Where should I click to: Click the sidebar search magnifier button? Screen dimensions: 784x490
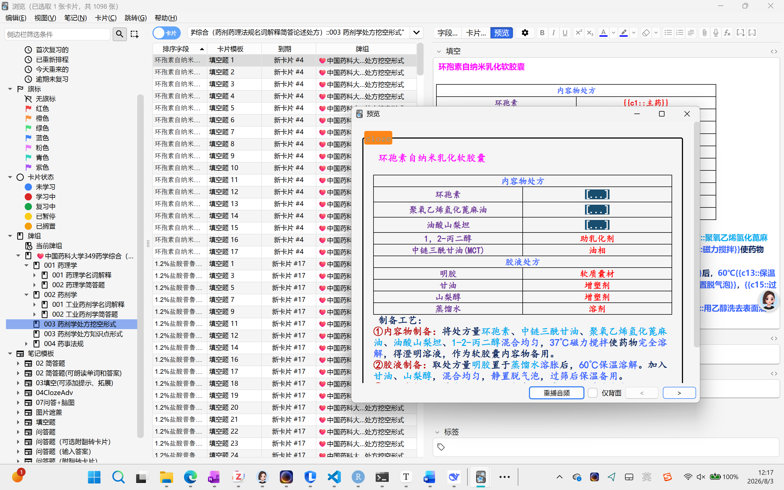[x=120, y=34]
